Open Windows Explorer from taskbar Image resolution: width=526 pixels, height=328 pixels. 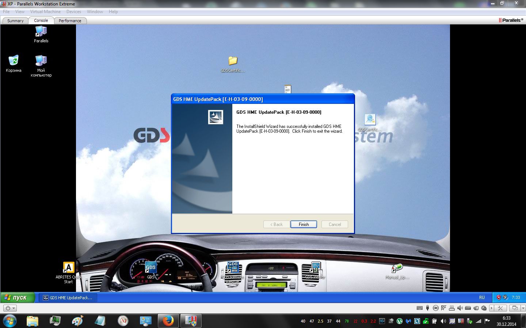pos(33,321)
